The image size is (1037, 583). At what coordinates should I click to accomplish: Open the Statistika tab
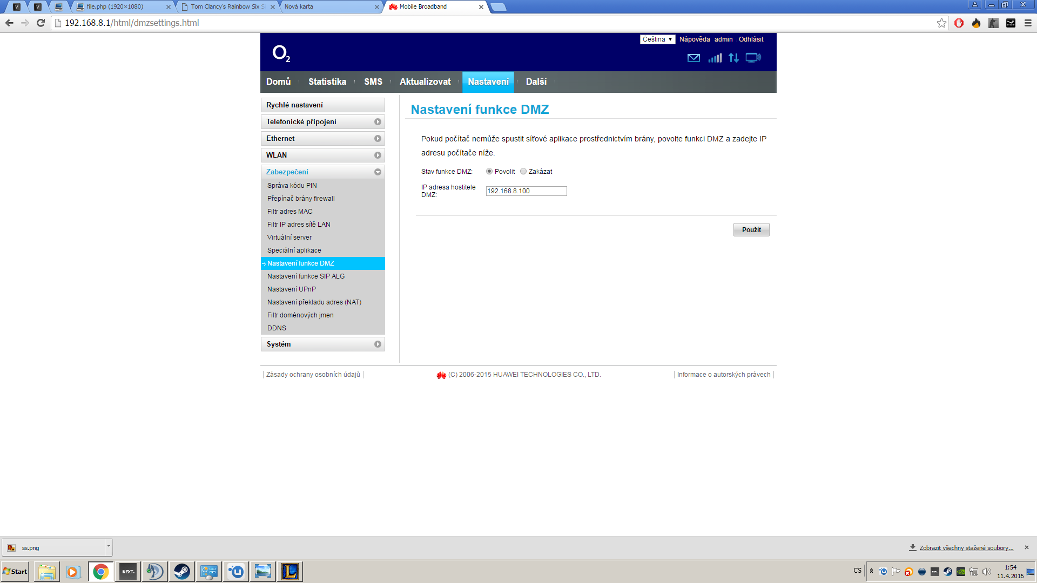327,82
